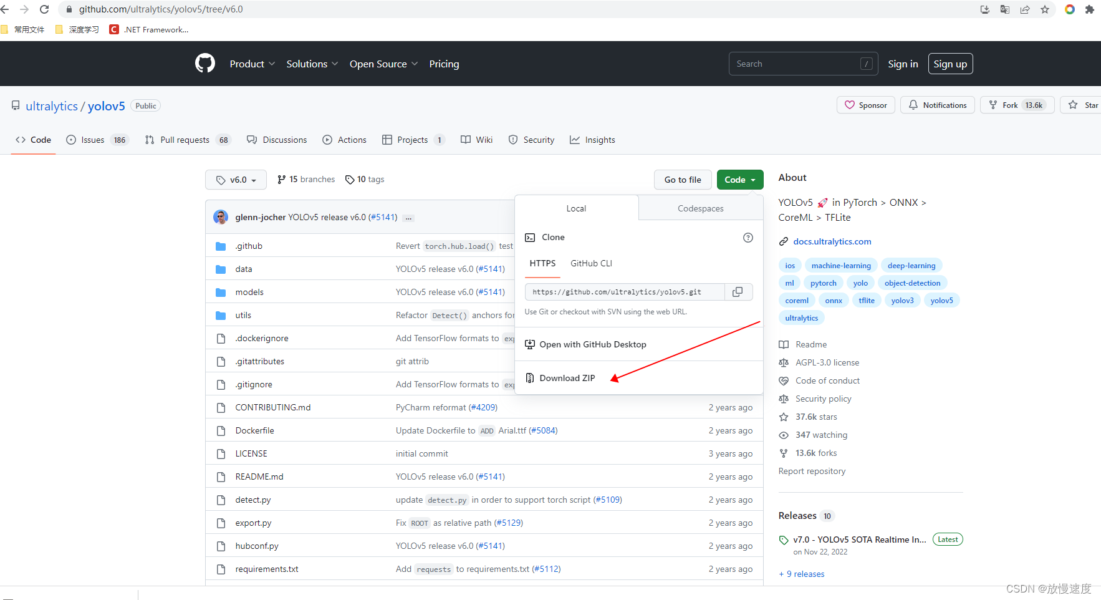Open the ultralytics owner link
This screenshot has width=1101, height=600.
[x=52, y=106]
